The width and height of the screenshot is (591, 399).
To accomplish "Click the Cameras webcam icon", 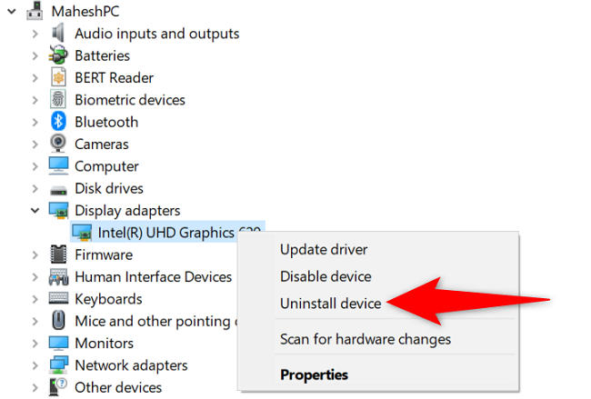I will (x=59, y=144).
